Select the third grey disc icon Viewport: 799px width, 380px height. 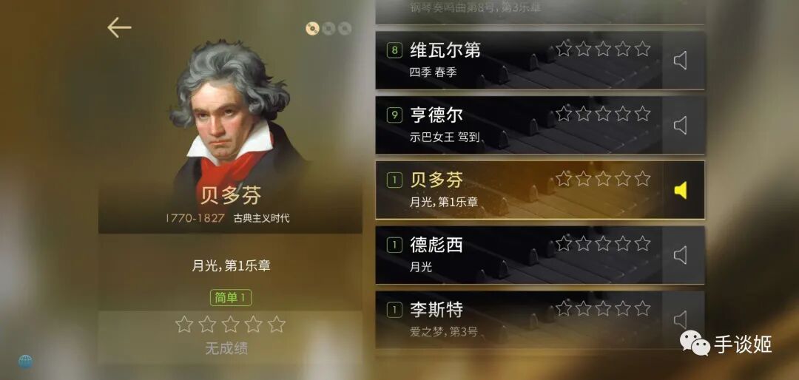coord(345,29)
